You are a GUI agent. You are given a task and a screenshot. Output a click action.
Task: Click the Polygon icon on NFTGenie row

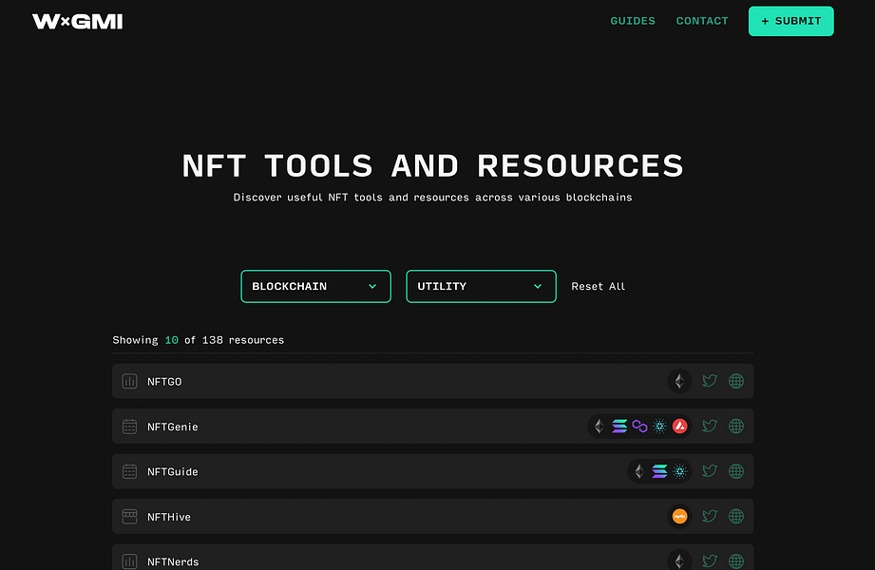(639, 427)
